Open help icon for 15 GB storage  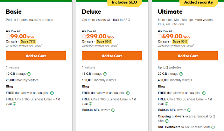pyautogui.click(x=105, y=74)
